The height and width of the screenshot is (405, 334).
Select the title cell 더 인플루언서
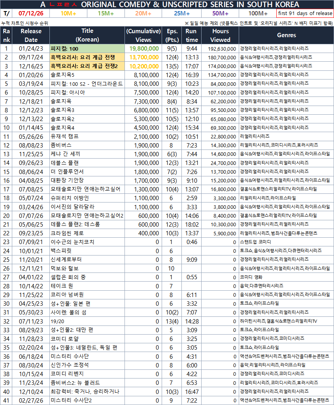(x=87, y=172)
